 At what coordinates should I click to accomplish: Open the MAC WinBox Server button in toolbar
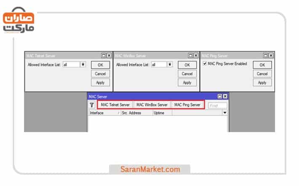(152, 105)
